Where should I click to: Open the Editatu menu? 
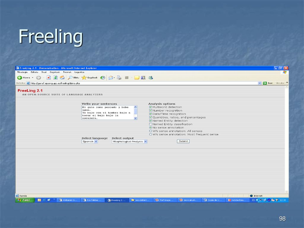coord(34,72)
